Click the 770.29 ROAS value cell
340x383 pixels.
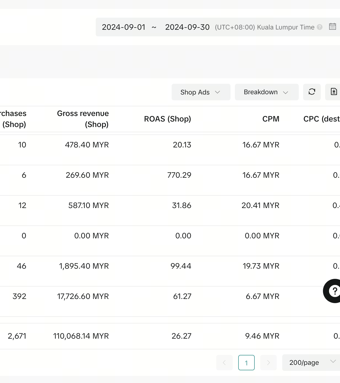coord(179,175)
